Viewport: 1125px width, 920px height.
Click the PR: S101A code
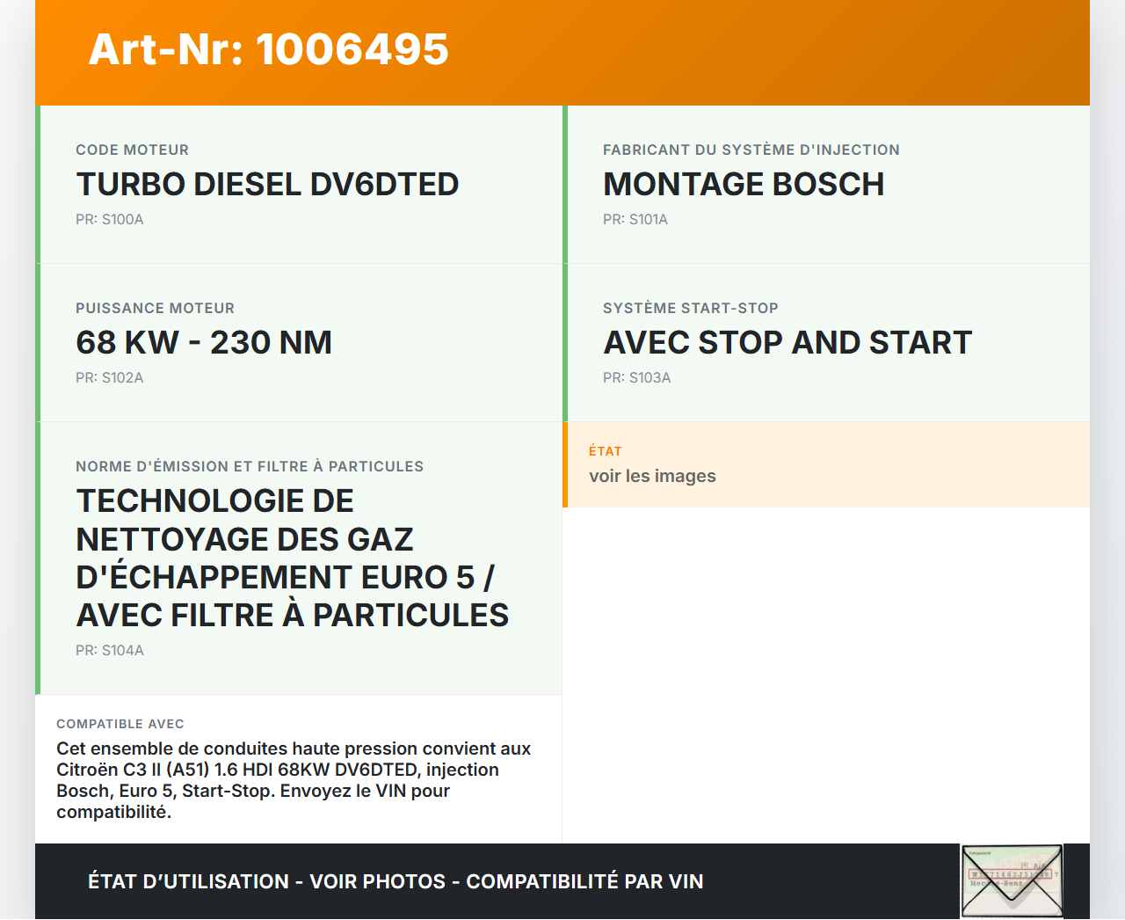(x=635, y=220)
